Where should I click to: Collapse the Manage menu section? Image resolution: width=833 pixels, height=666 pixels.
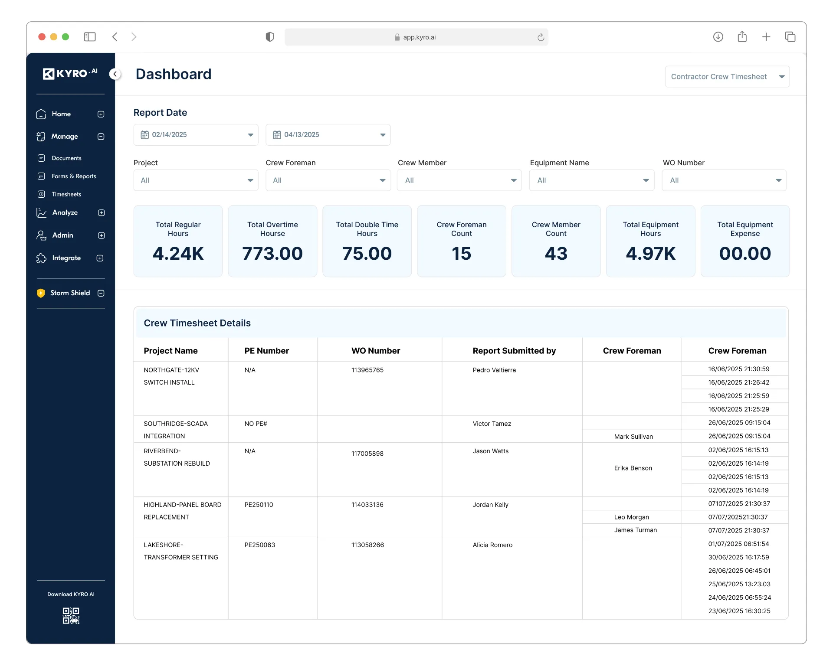(101, 137)
